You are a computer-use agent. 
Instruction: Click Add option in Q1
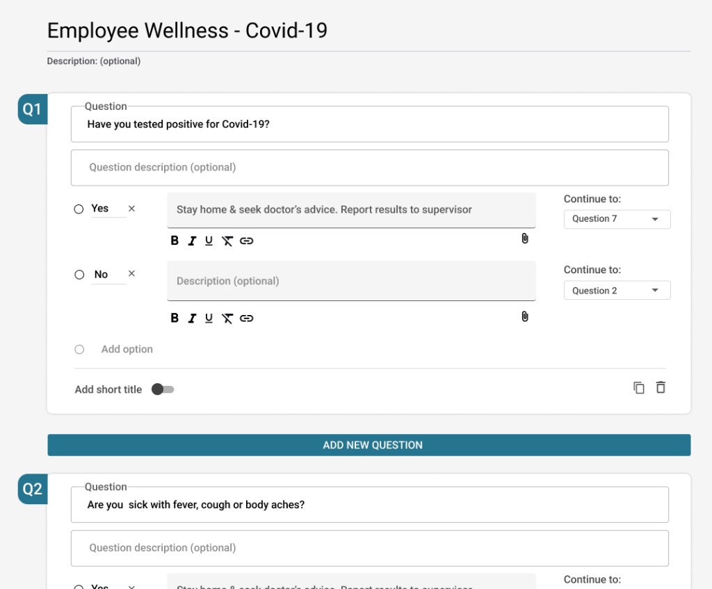[x=127, y=349]
